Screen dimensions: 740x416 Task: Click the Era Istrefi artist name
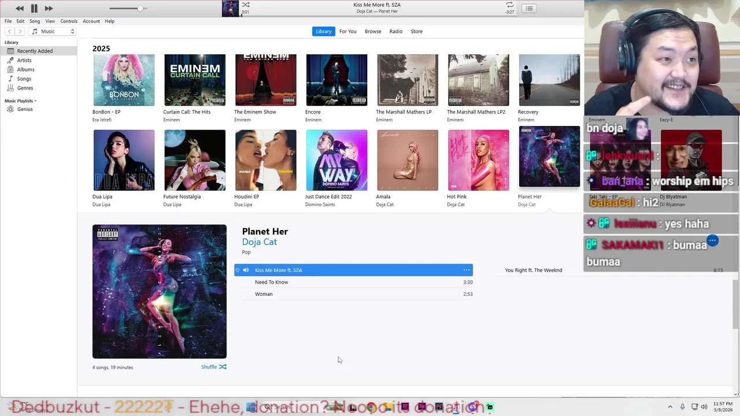point(102,120)
